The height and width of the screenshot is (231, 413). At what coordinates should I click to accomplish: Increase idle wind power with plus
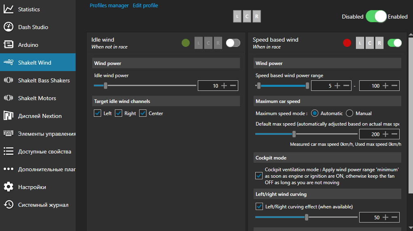(x=224, y=86)
